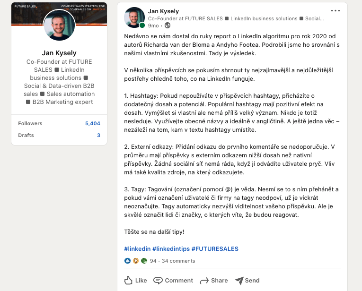
Task: View the 94 reactions list
Action: pos(153,261)
